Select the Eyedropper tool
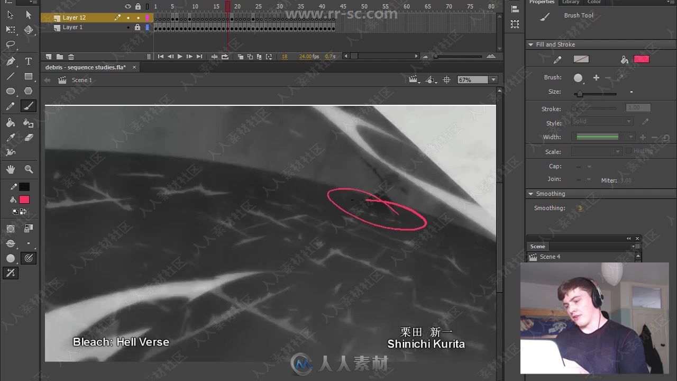 click(11, 138)
